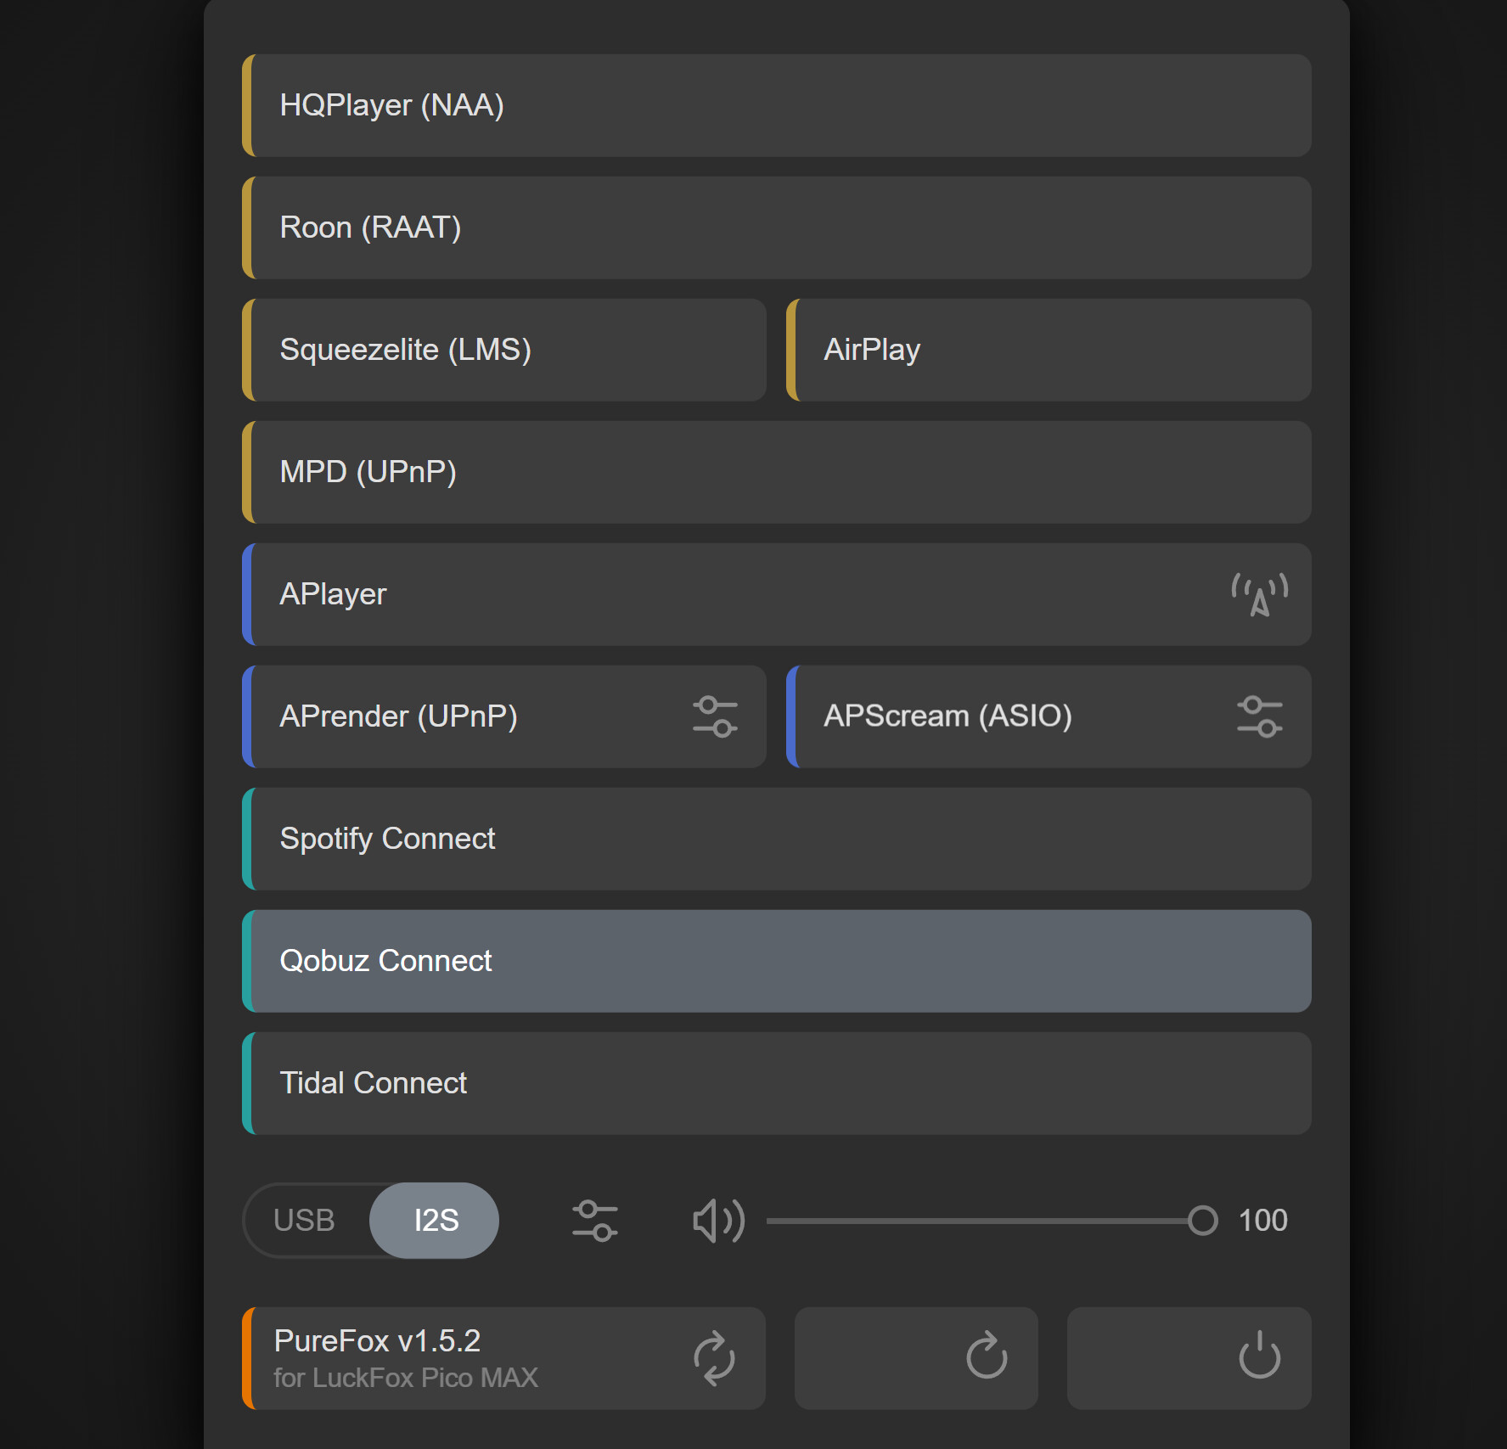Screen dimensions: 1507x1449
Task: Enable the AirPlay receiver
Action: (x=1049, y=350)
